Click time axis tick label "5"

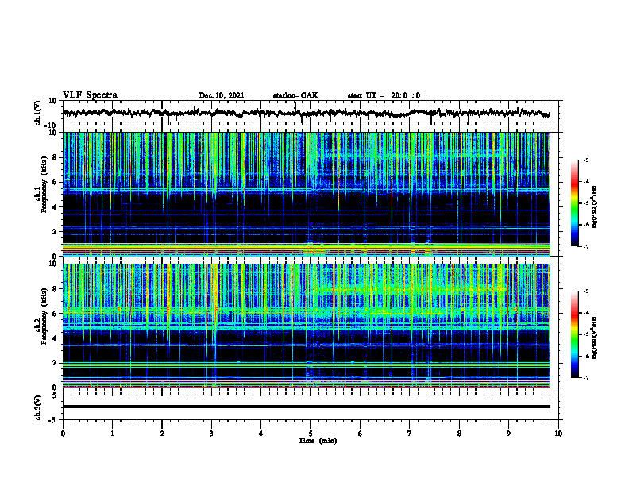[x=311, y=434]
